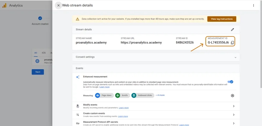Edit stream details with pencil icon
262x126 pixels.
(232, 30)
